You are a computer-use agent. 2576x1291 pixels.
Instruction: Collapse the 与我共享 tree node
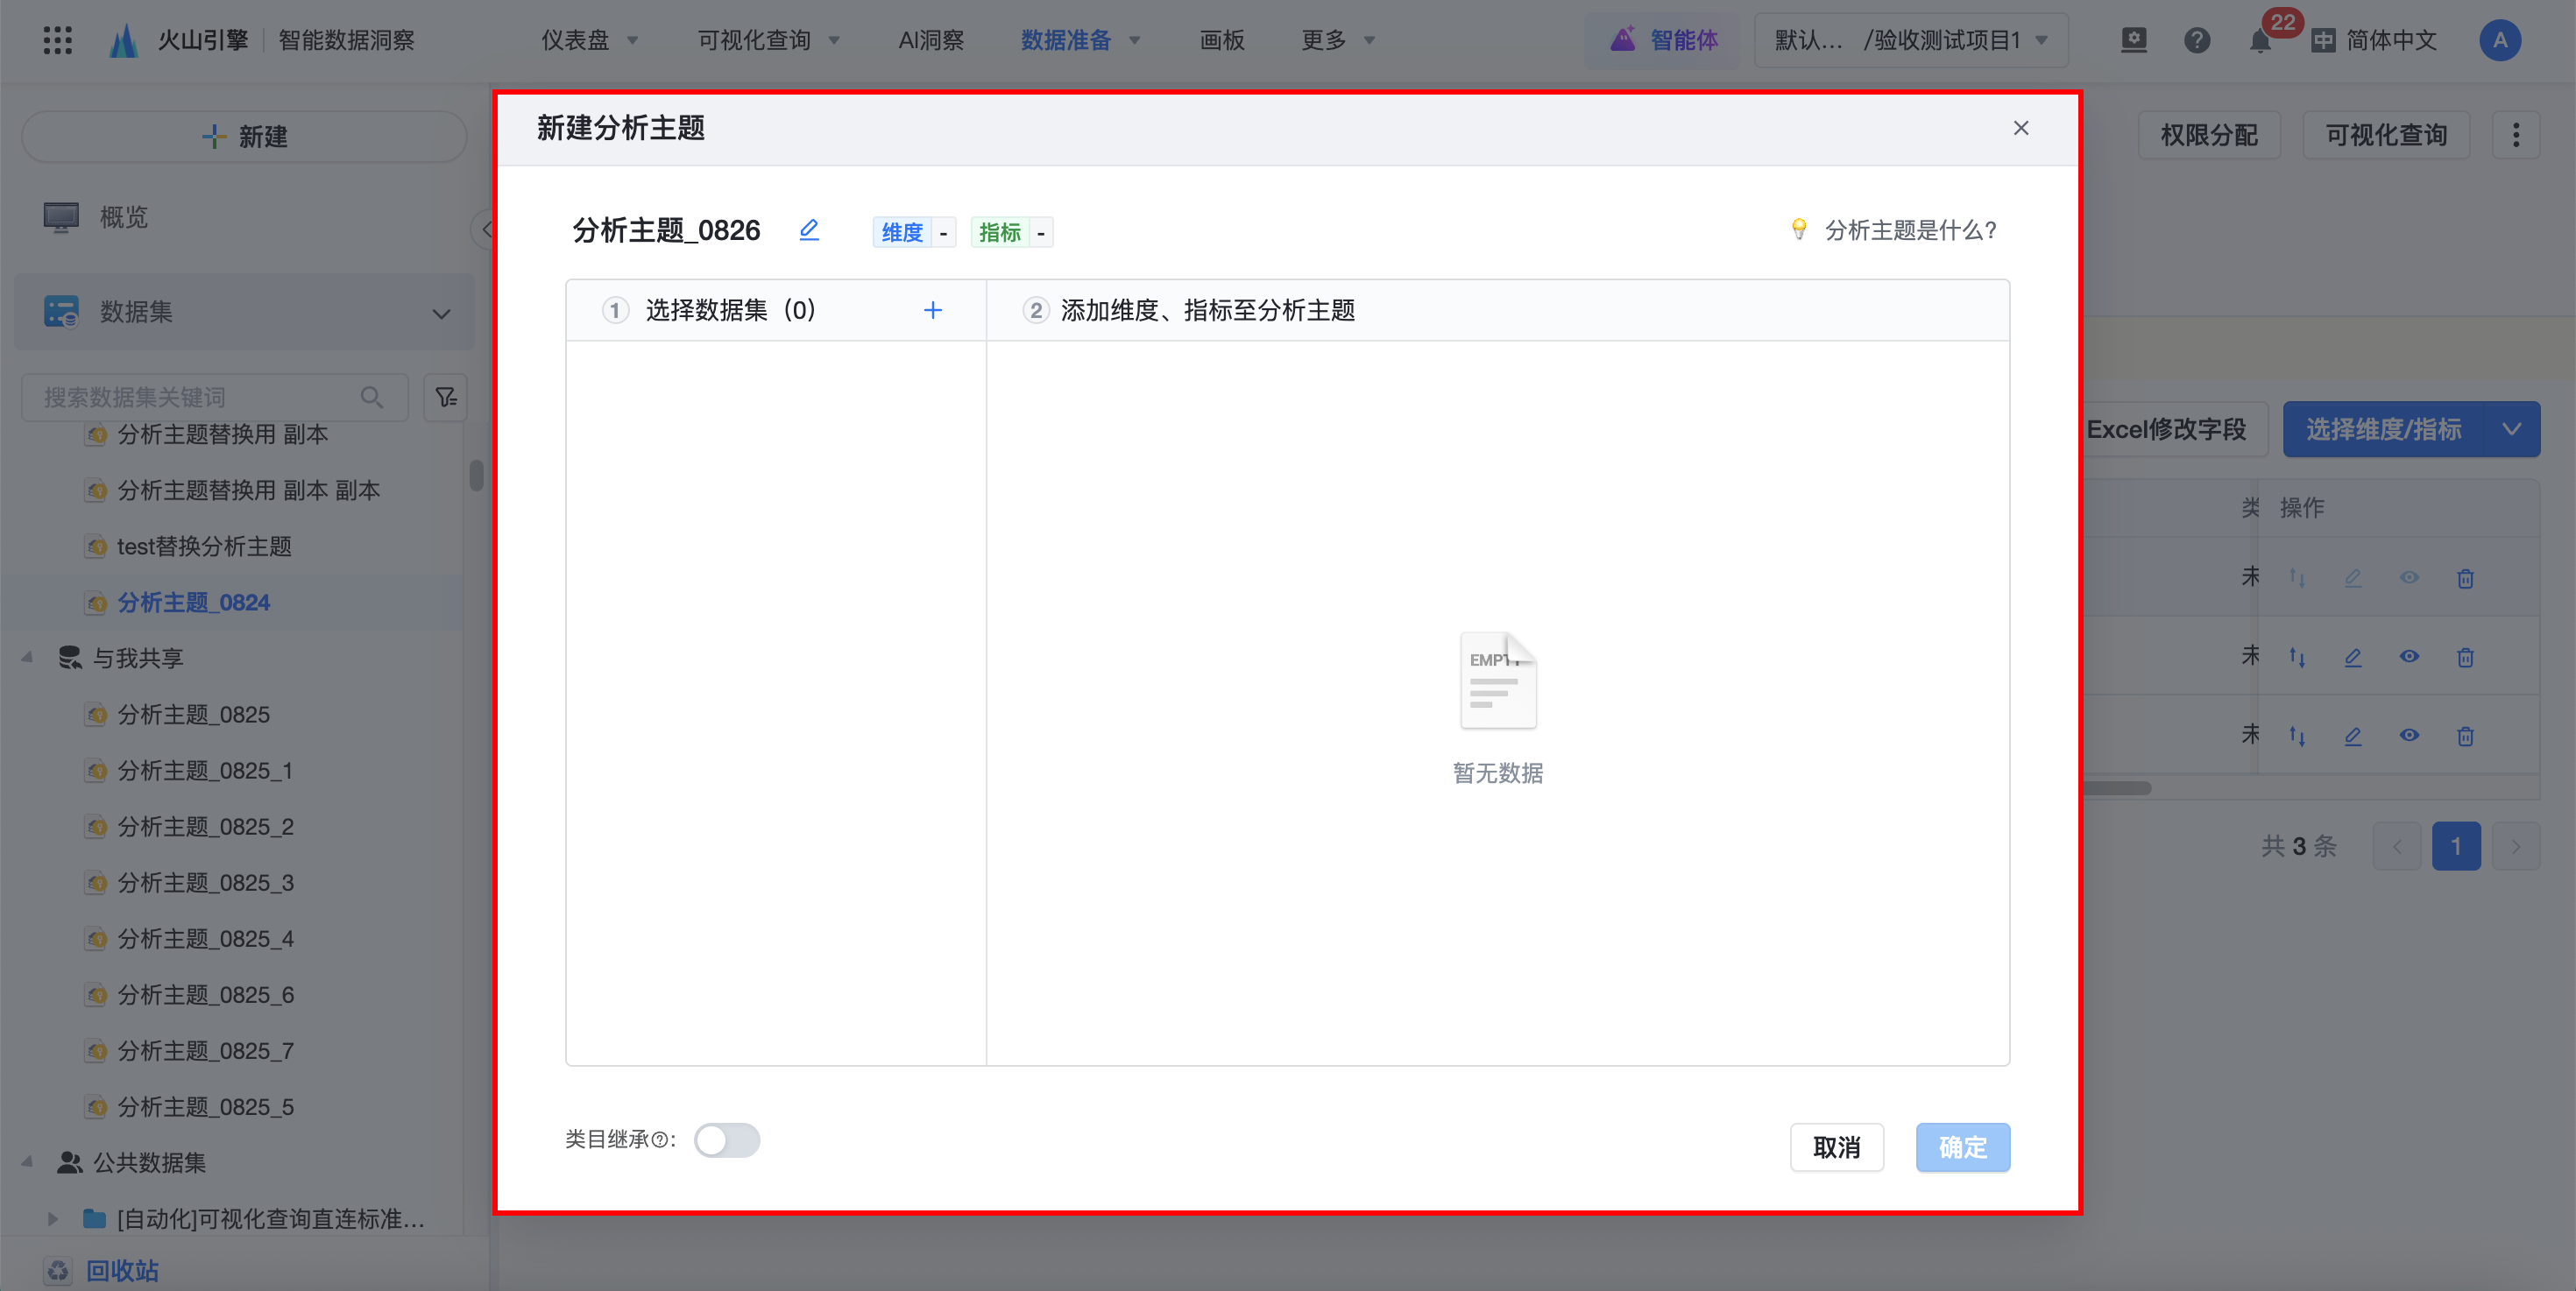click(28, 658)
